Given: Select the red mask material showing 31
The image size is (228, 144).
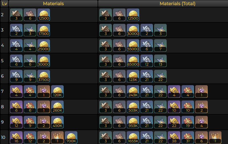Looking at the screenshot, I should [188, 137].
